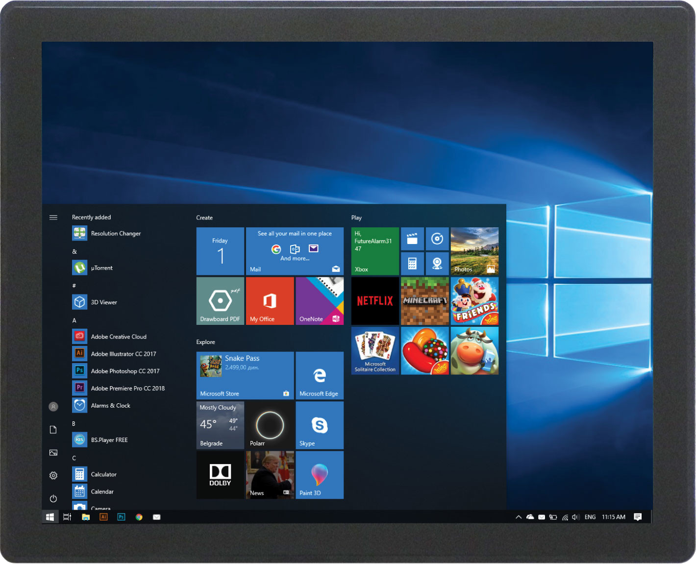The width and height of the screenshot is (696, 564).
Task: Launch the Microsoft Edge tile
Action: tap(320, 375)
